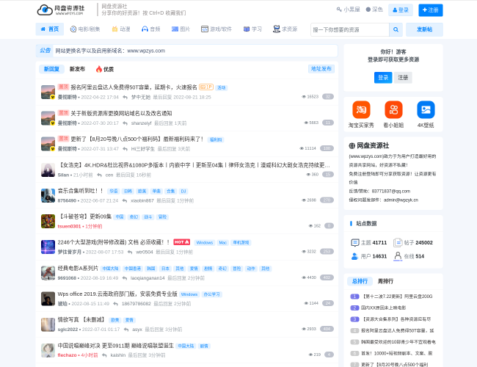The image size is (477, 367).
Task: Open post 音乐合集听到吐！！
Action: click(x=81, y=191)
